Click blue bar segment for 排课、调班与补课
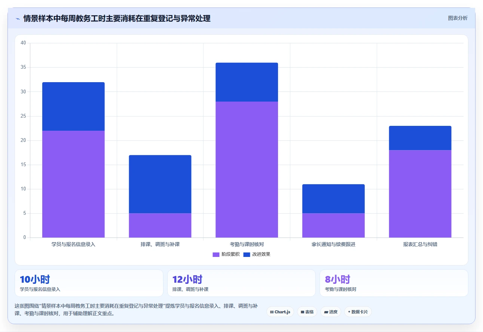 click(x=160, y=184)
